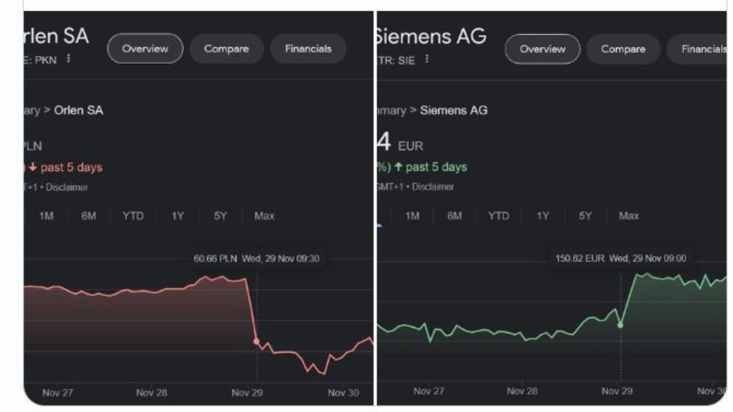
Task: Select Overview tab for Orlen SA
Action: pyautogui.click(x=145, y=48)
